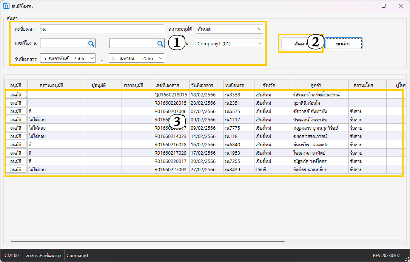The image size is (410, 262).
Task: Approve the row for document R01660228015
Action: (16, 103)
